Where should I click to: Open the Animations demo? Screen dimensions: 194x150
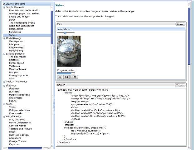(x=15, y=138)
